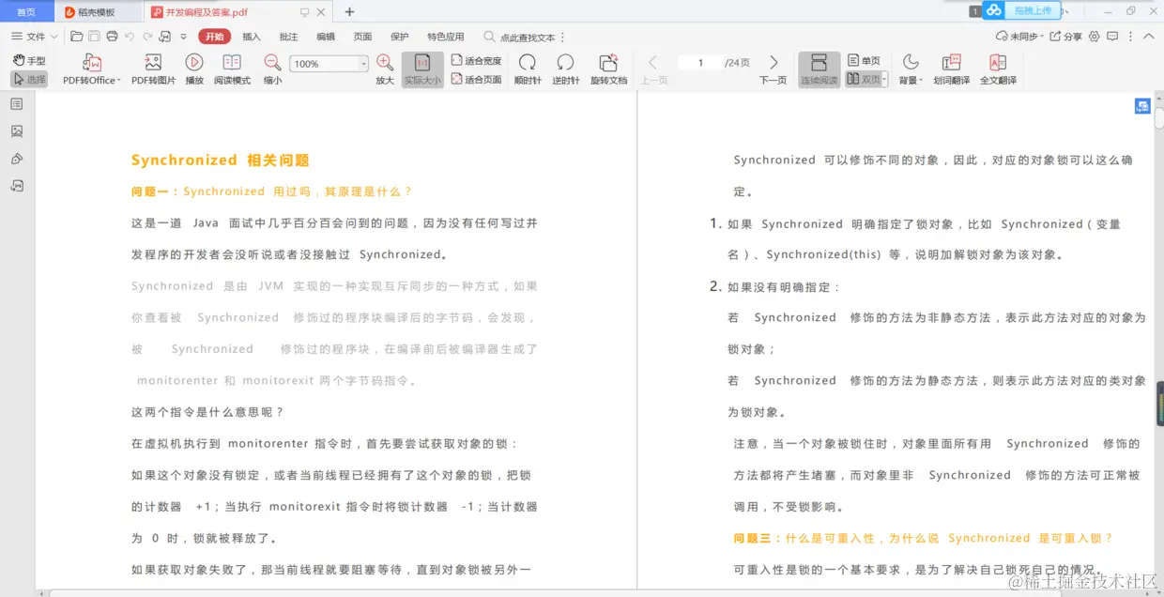Open the thumbnails panel in left sidebar
The height and width of the screenshot is (597, 1164).
17,131
